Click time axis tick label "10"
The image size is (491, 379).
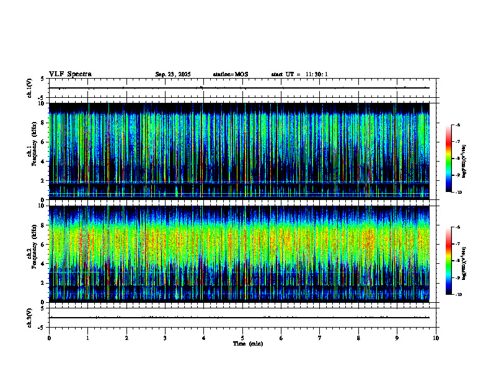[436, 338]
